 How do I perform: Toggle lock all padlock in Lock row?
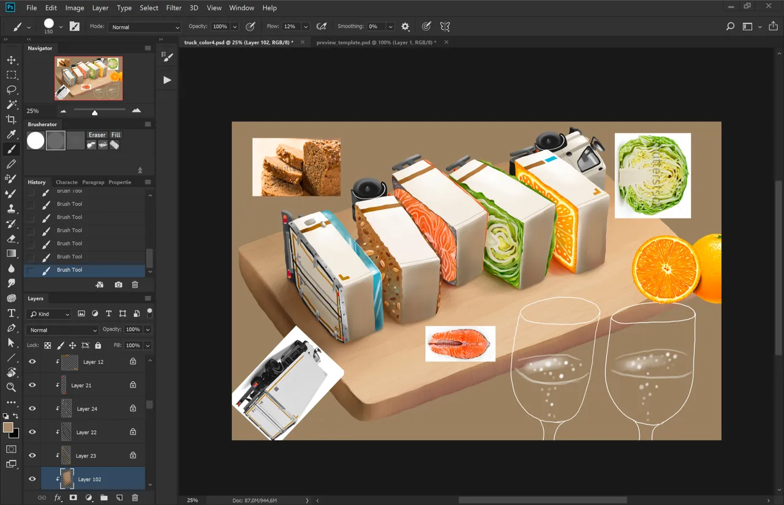tap(98, 345)
